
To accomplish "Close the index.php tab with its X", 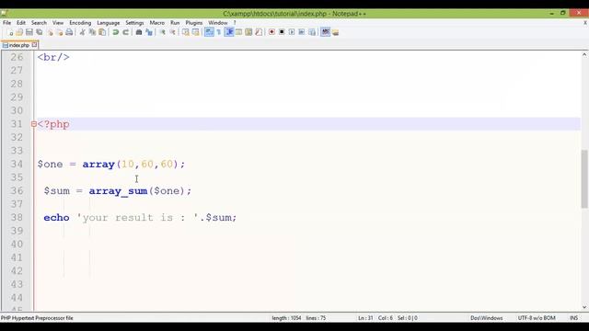I will (34, 45).
